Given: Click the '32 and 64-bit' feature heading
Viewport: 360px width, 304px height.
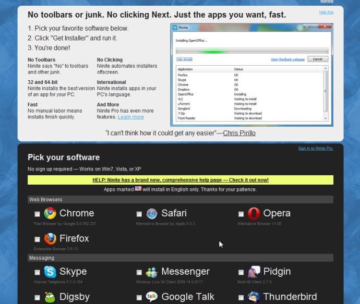Looking at the screenshot, I should pyautogui.click(x=42, y=82).
